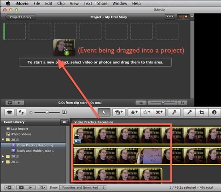Adjust the clip thumbnail size slider
221x192 pixels.
[47, 112]
